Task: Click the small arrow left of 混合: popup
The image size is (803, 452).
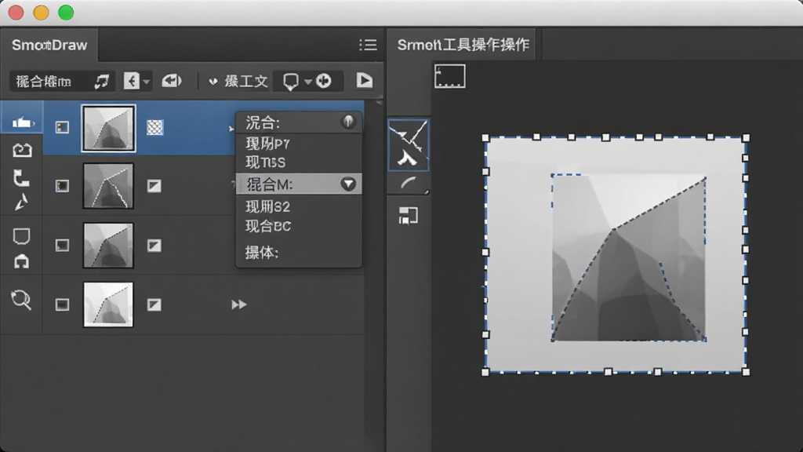Action: (231, 129)
